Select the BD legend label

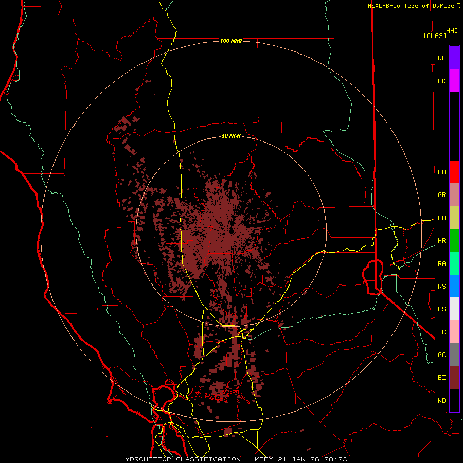click(441, 218)
